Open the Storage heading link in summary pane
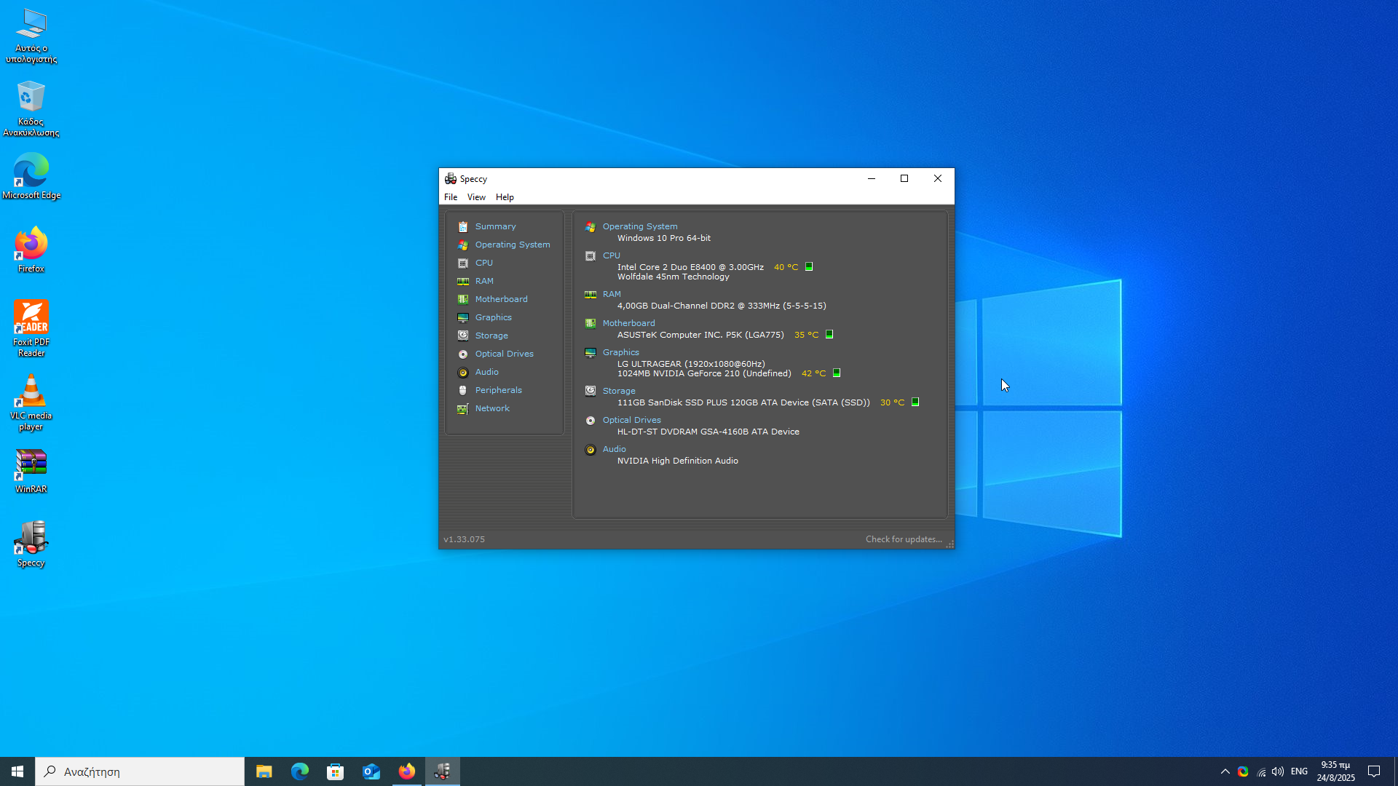1398x786 pixels. point(619,391)
